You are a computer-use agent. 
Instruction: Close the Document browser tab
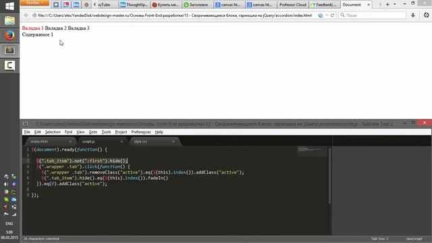(x=369, y=5)
